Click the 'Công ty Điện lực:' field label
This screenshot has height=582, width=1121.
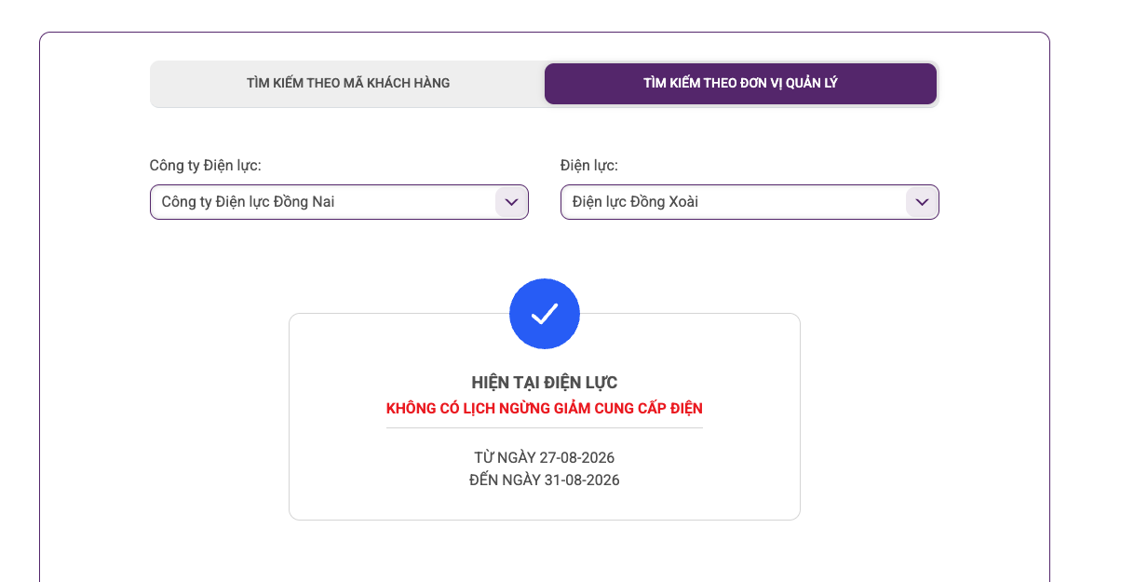206,166
